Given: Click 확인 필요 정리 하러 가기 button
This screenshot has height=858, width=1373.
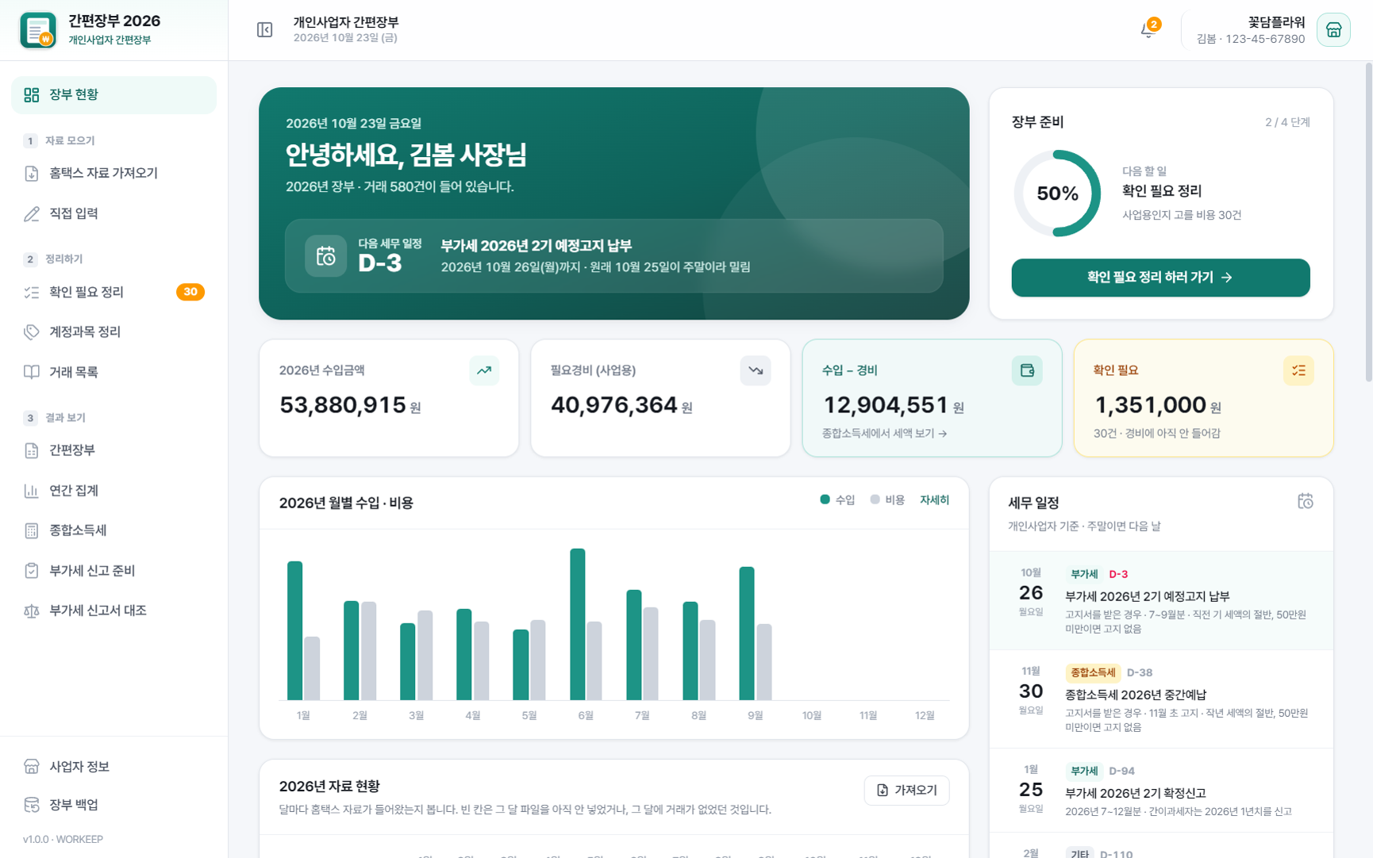Looking at the screenshot, I should coord(1160,278).
